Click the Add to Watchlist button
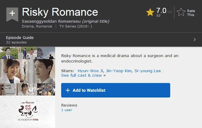Viewport: 202px width, 128px height. pos(116,90)
